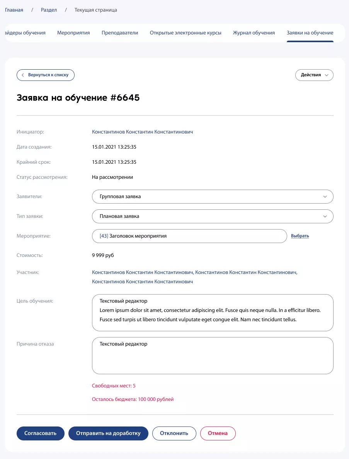The width and height of the screenshot is (349, 459).
Task: Click the Главная breadcrumb link
Action: 14,10
